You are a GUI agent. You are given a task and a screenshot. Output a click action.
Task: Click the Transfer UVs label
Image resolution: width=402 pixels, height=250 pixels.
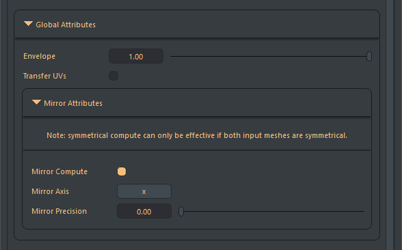click(44, 76)
